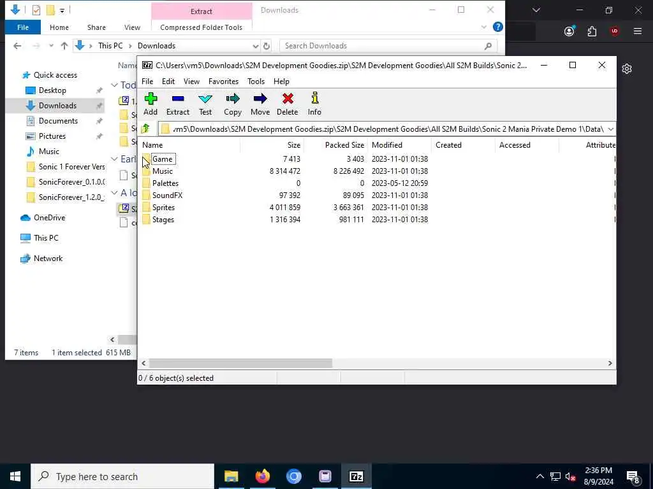Go back in File Explorer
This screenshot has width=653, height=489.
[17, 46]
